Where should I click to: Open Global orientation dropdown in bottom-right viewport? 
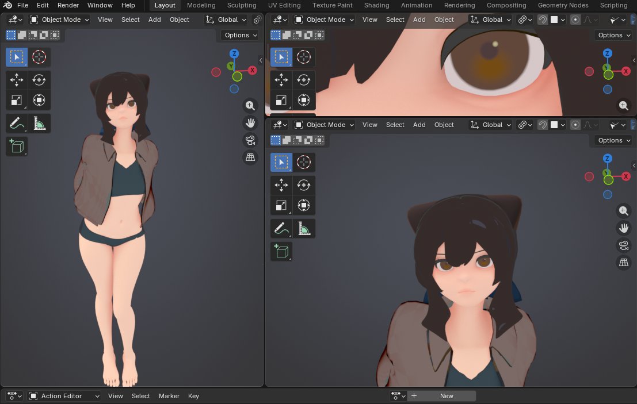coord(490,125)
